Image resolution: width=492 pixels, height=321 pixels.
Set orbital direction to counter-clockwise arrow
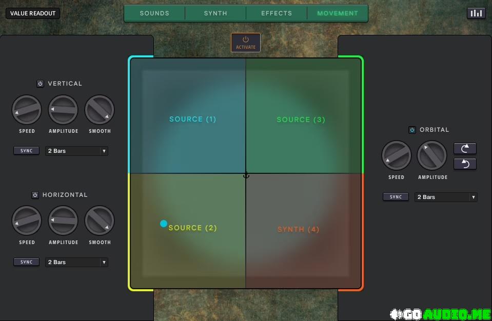click(465, 164)
